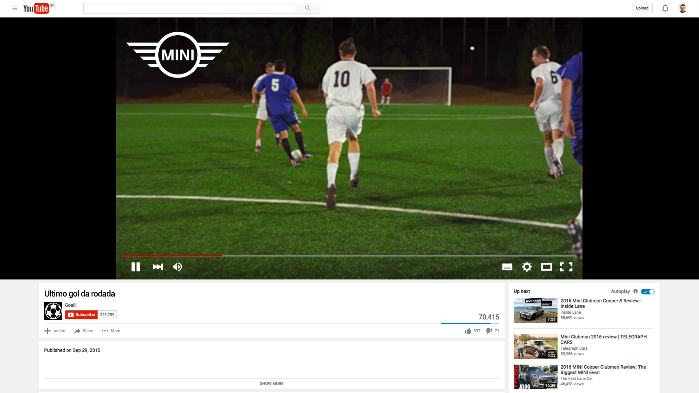Seek within the video progress bar
This screenshot has height=393, width=699.
click(349, 256)
